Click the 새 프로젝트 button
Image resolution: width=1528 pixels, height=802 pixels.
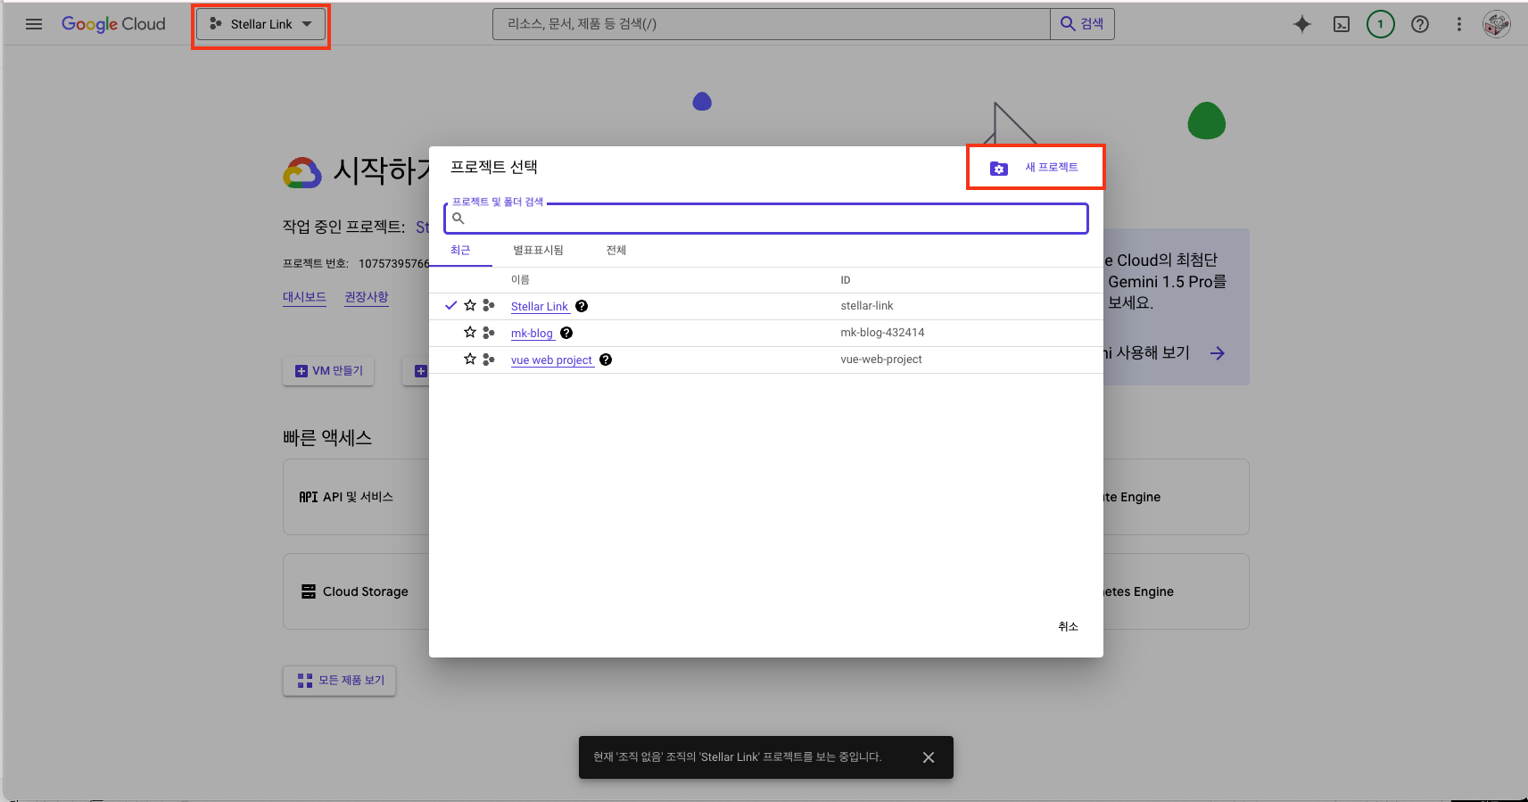pyautogui.click(x=1035, y=167)
